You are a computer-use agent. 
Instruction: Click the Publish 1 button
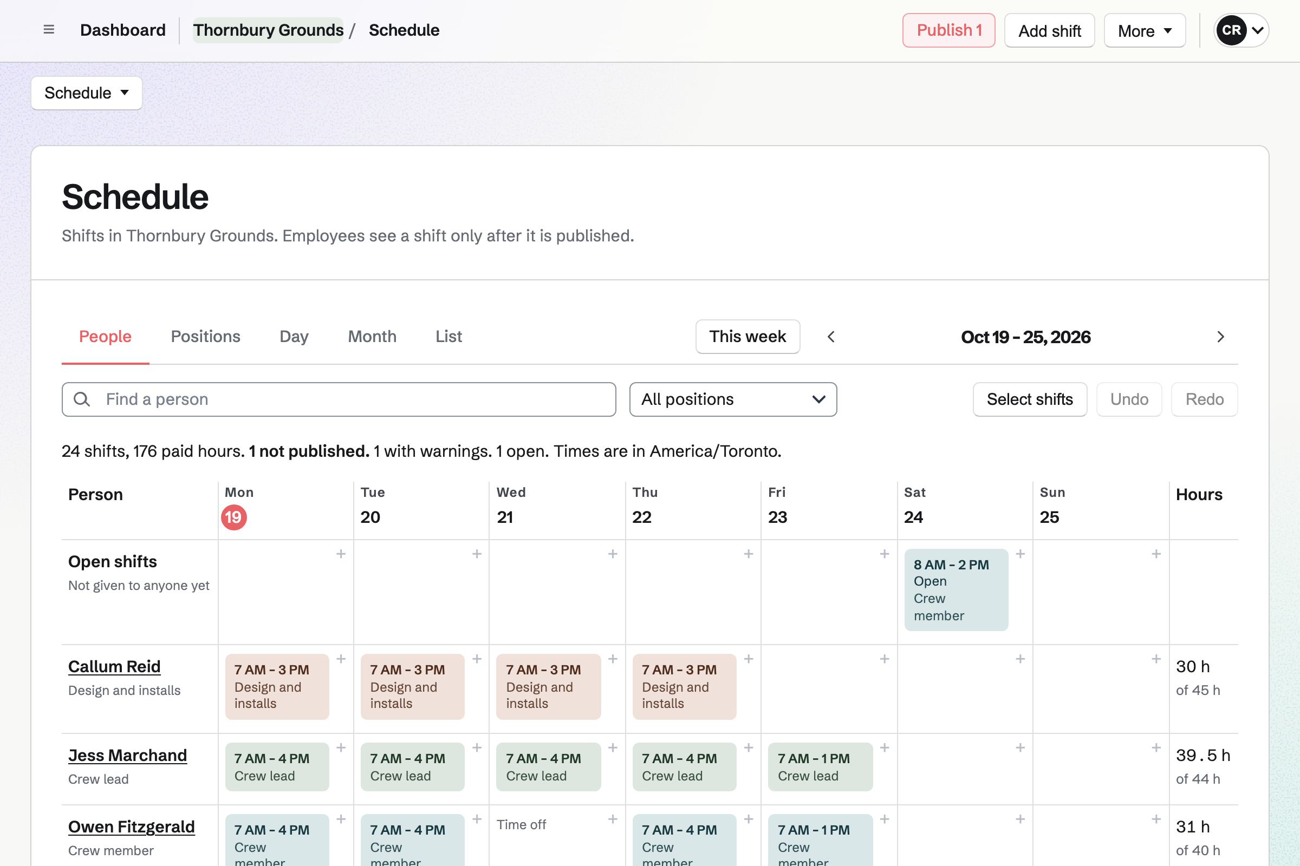coord(948,30)
